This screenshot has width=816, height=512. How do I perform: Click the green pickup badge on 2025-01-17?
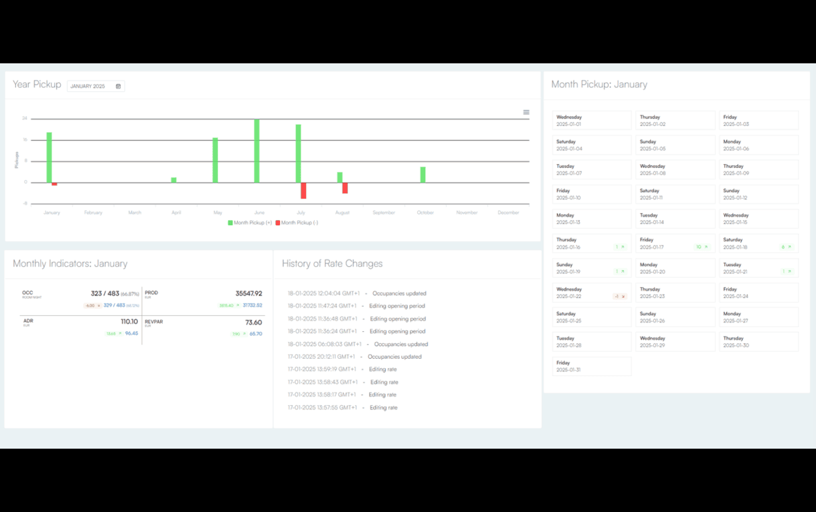tap(701, 247)
